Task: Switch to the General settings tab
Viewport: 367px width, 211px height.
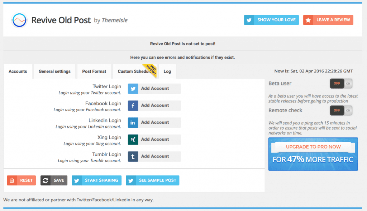Action: point(54,71)
